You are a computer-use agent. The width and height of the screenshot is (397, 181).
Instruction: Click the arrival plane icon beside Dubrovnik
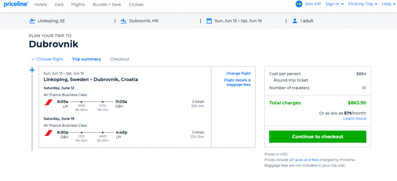pos(124,21)
